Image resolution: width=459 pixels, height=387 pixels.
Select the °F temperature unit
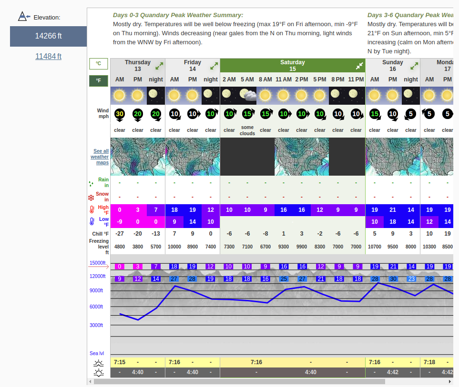[x=98, y=80]
